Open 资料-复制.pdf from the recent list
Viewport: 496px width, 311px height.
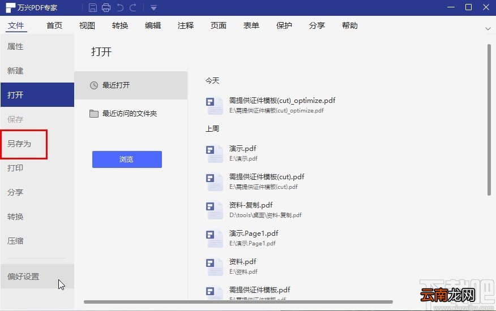pos(251,205)
